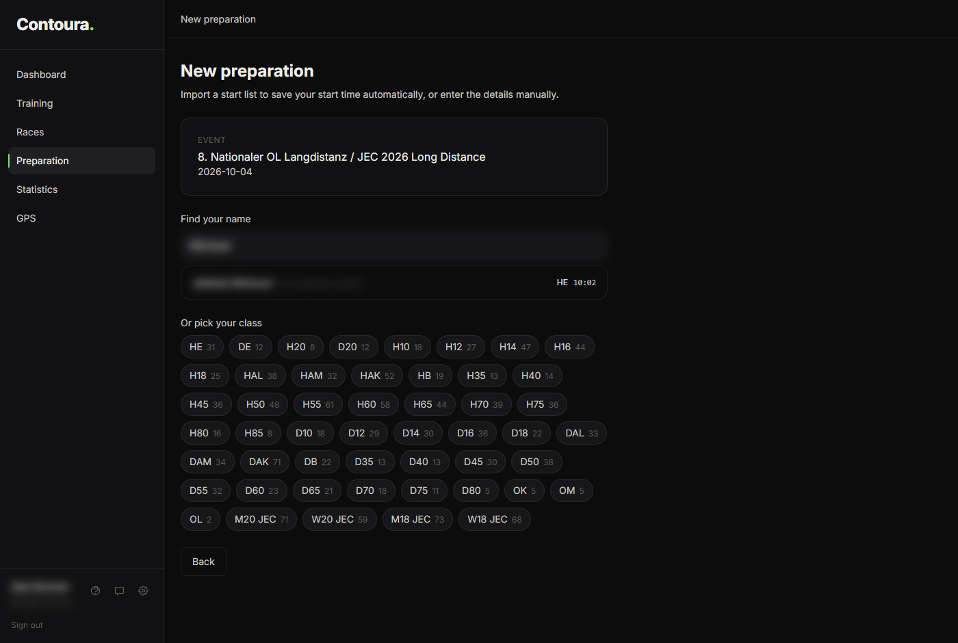
Task: Select the H14 class
Action: coord(515,347)
